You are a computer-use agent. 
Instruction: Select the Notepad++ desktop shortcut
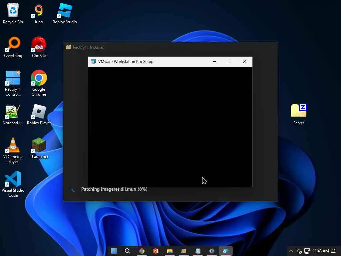click(13, 115)
